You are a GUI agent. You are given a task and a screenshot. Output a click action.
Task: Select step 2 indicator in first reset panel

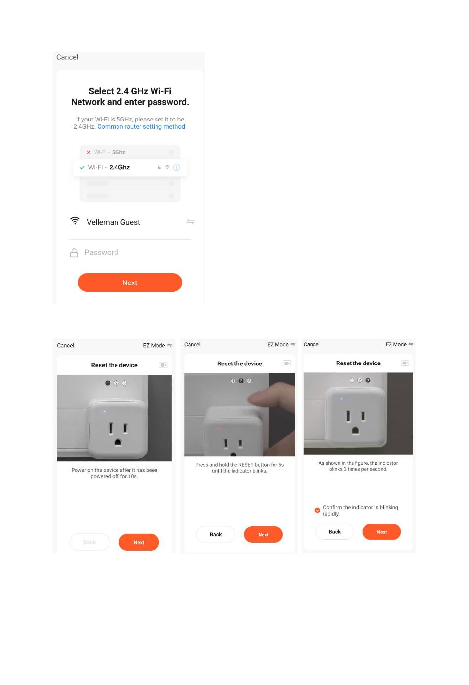(x=116, y=383)
